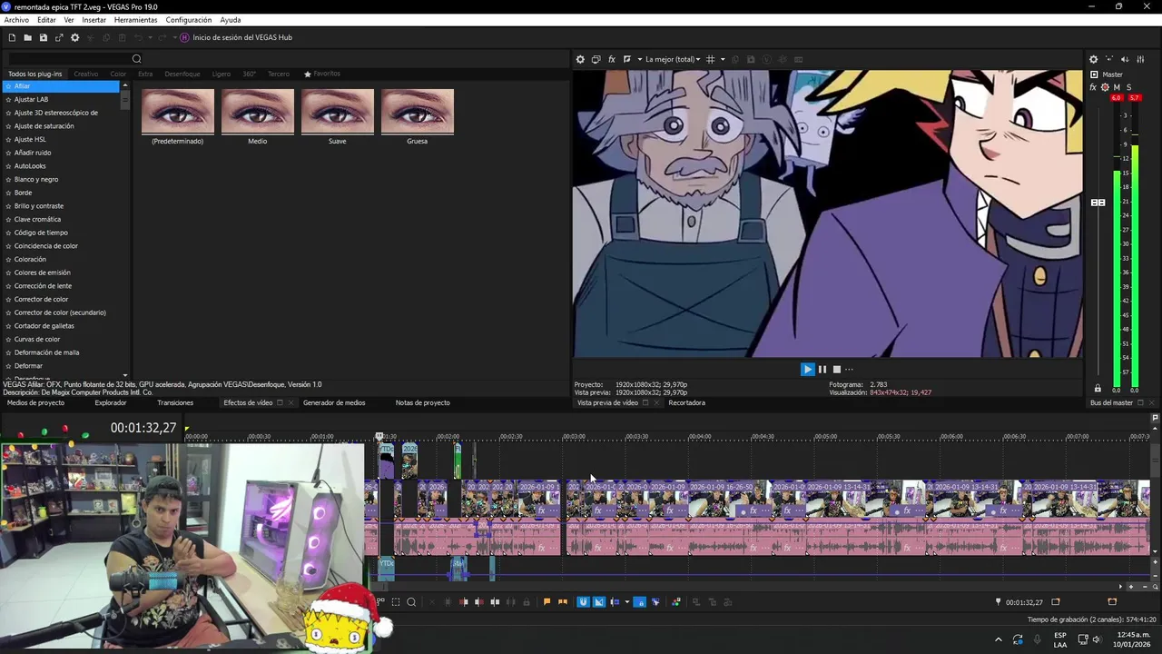The height and width of the screenshot is (654, 1162).
Task: Click the VEGAS Hub purple H icon
Action: click(184, 37)
